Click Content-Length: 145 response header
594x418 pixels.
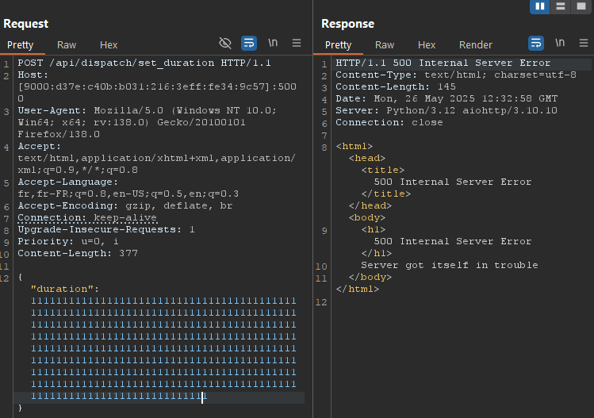point(396,86)
